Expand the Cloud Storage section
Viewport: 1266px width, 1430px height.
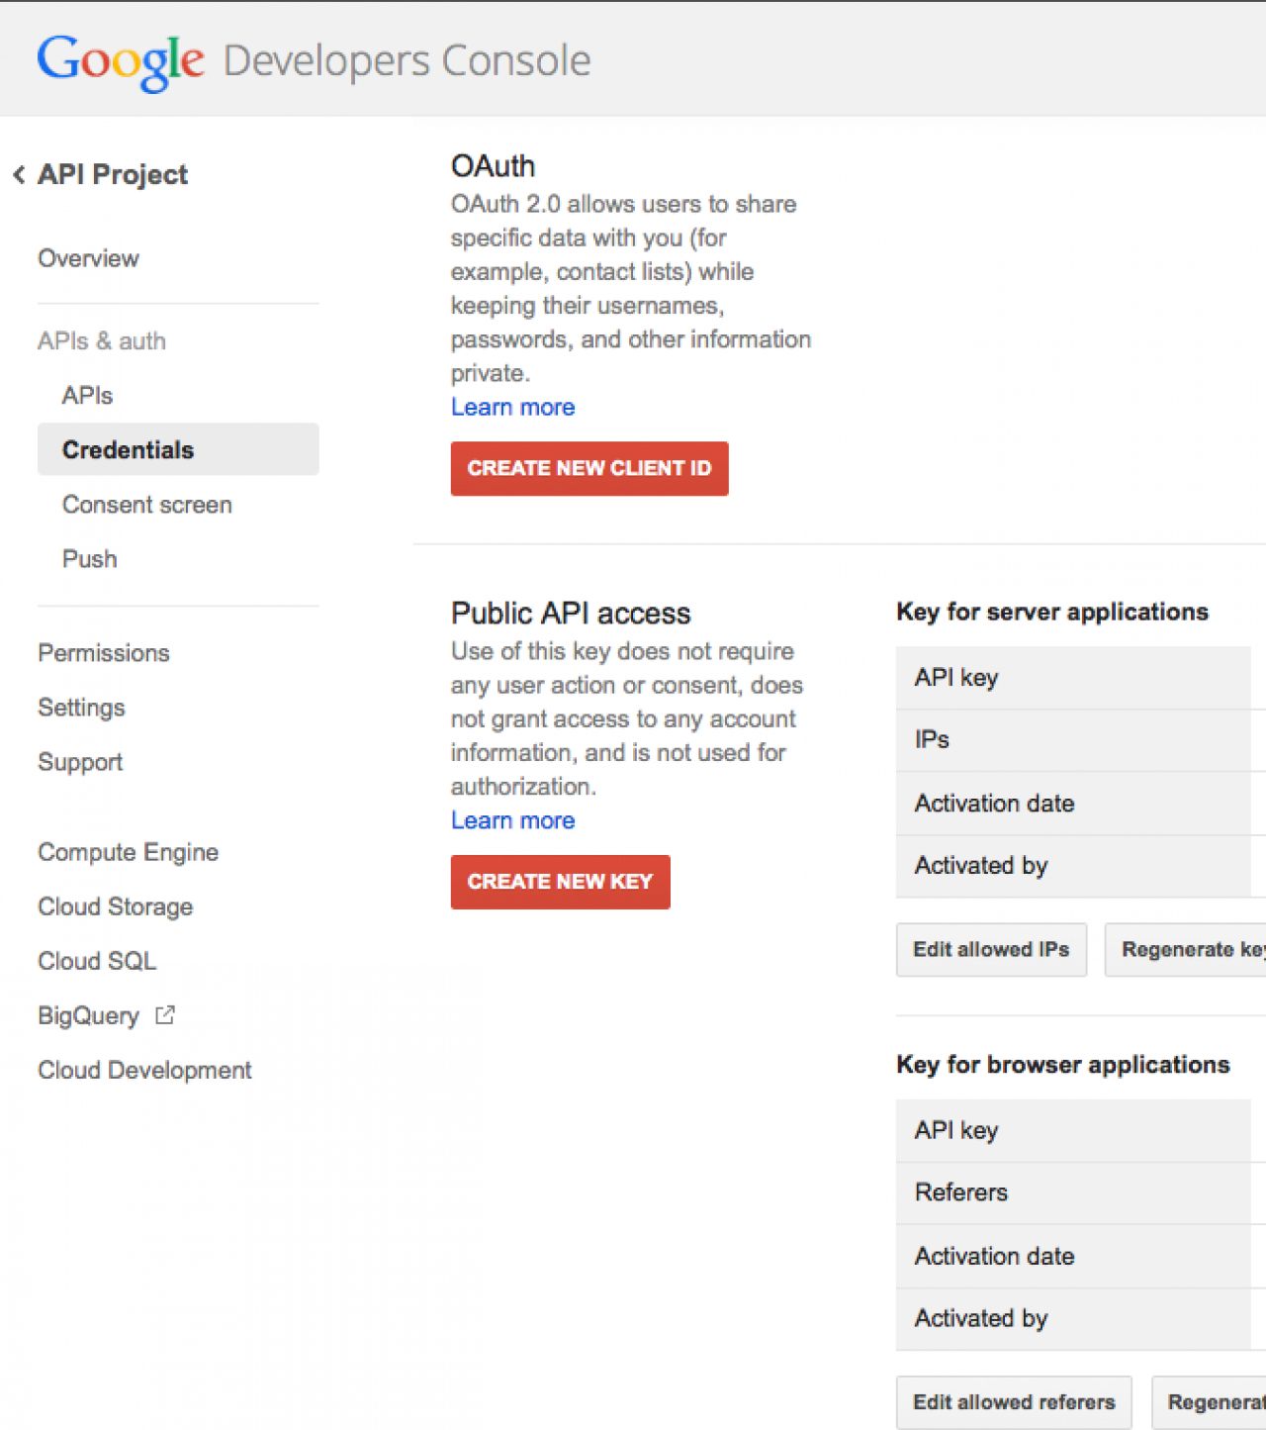(115, 906)
